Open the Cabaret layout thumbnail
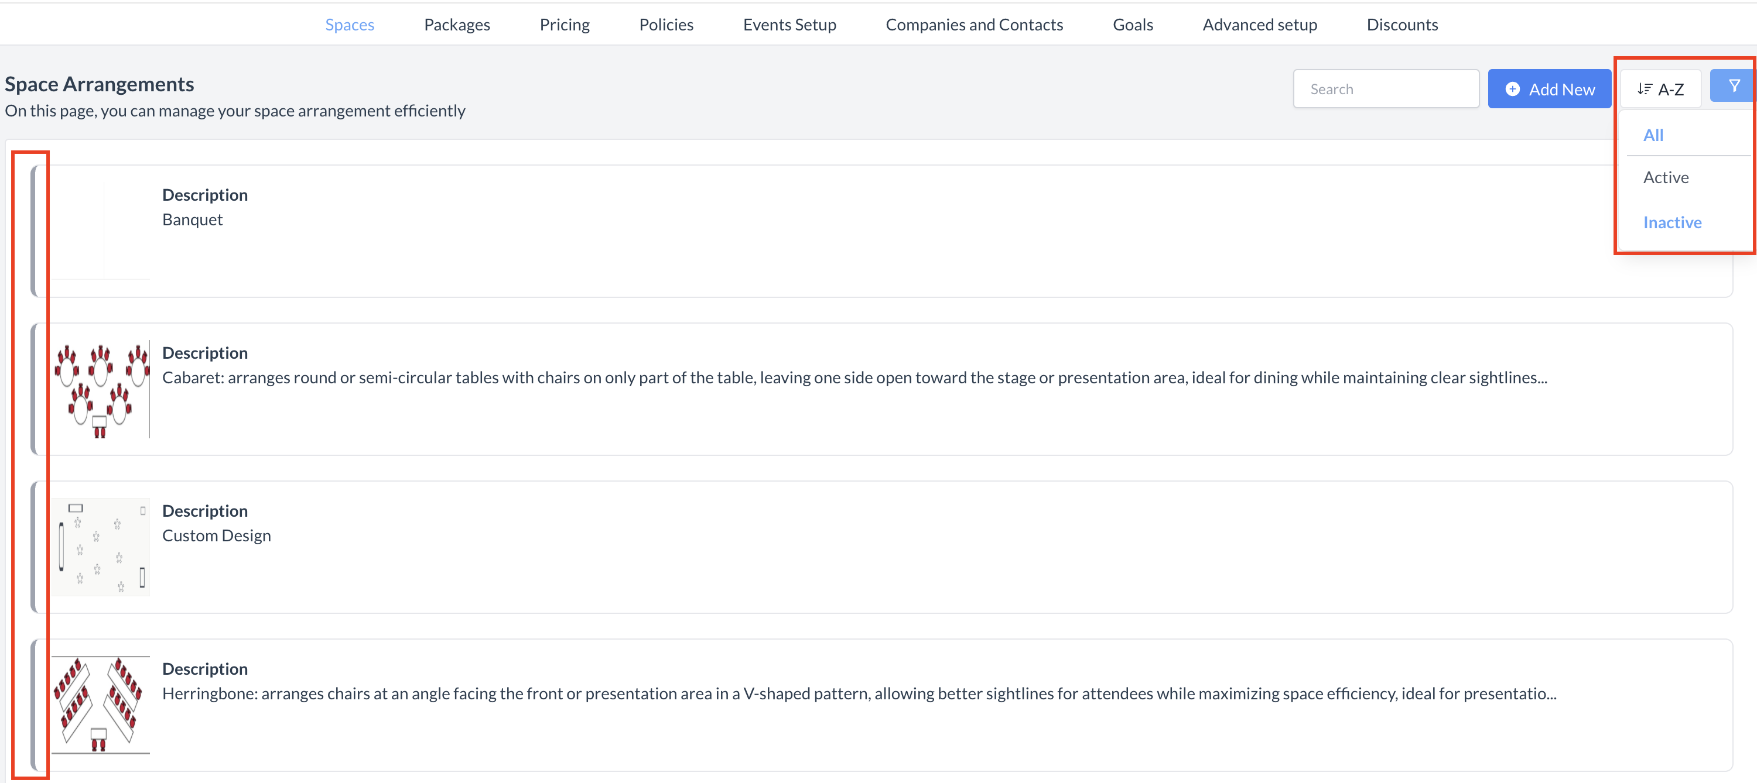Image resolution: width=1757 pixels, height=783 pixels. coord(101,389)
